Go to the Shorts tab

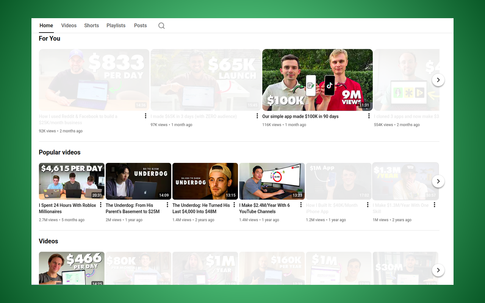(x=91, y=25)
